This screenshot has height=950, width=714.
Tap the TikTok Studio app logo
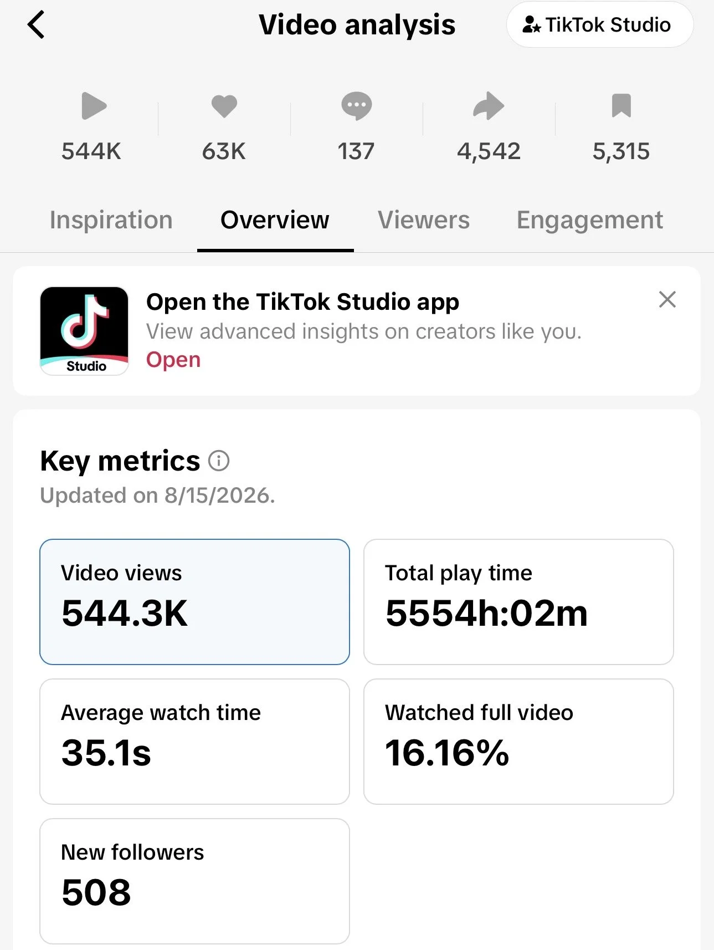pyautogui.click(x=84, y=331)
